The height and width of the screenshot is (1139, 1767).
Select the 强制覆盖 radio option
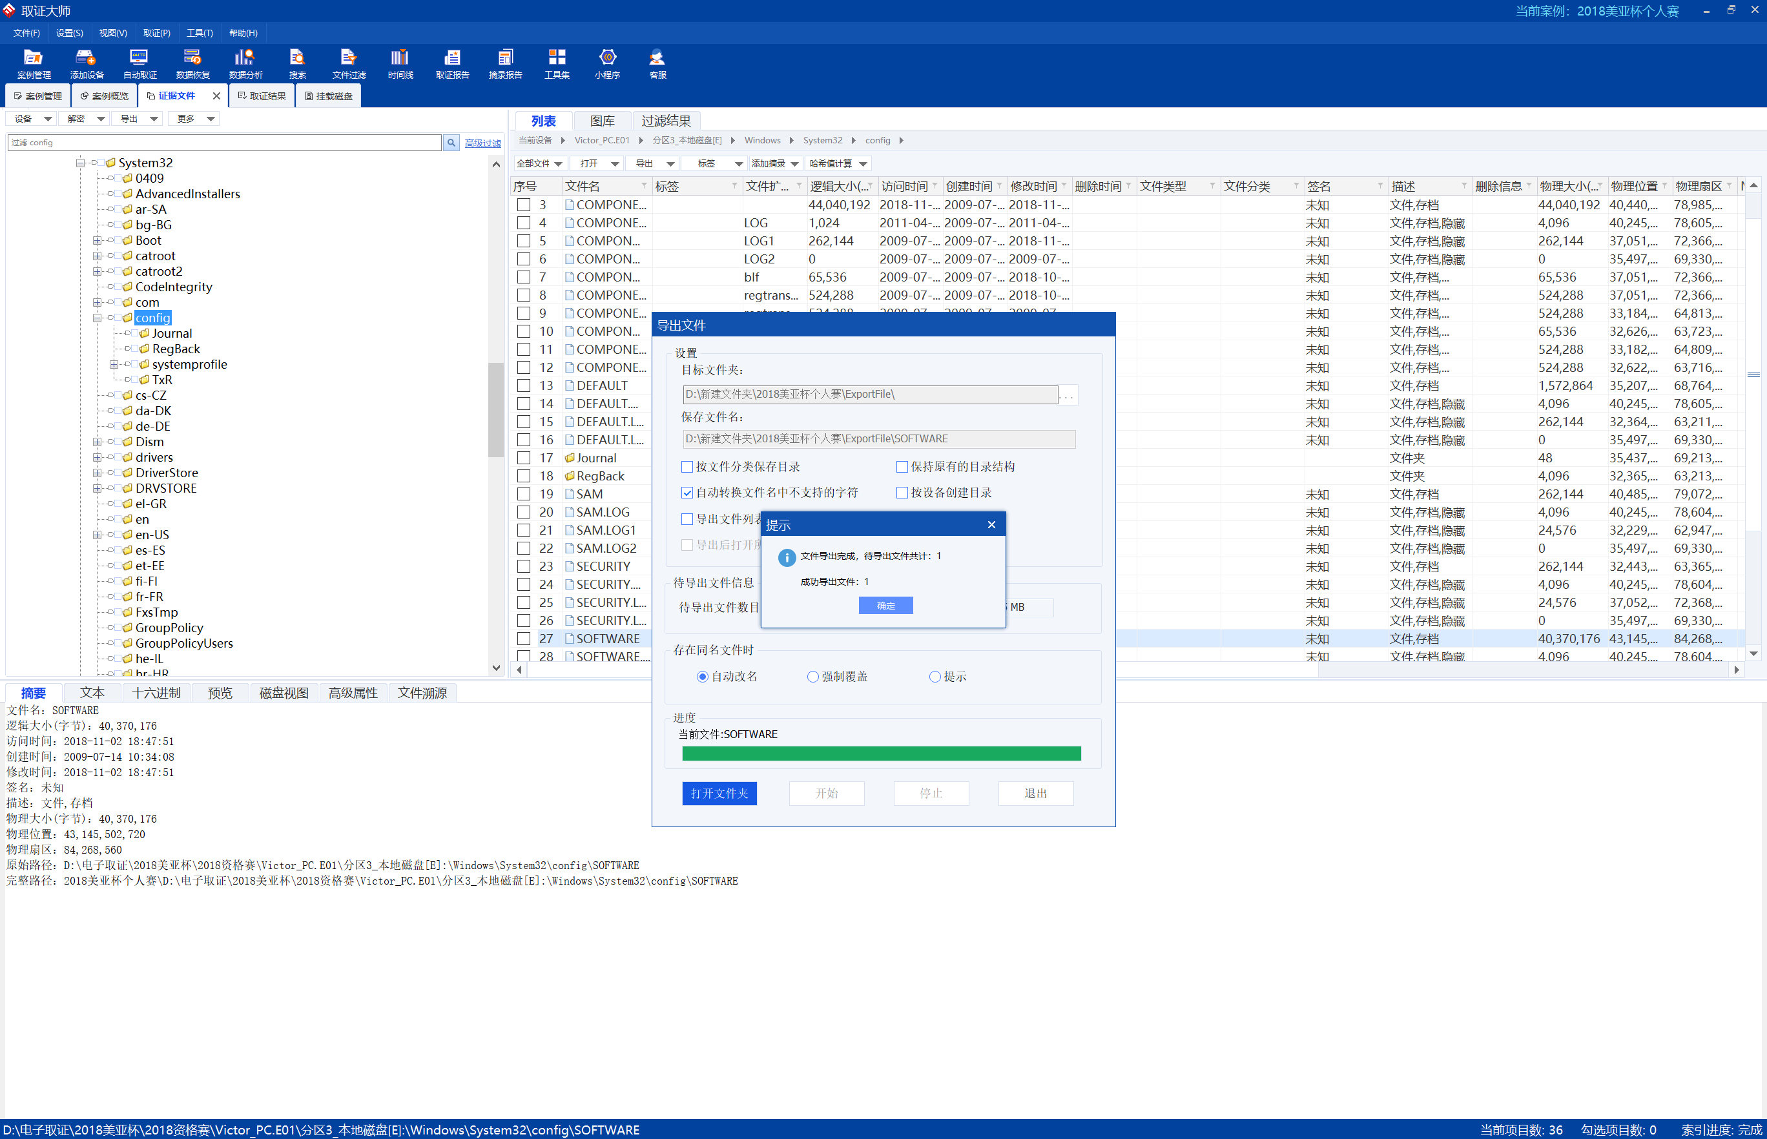pos(813,677)
